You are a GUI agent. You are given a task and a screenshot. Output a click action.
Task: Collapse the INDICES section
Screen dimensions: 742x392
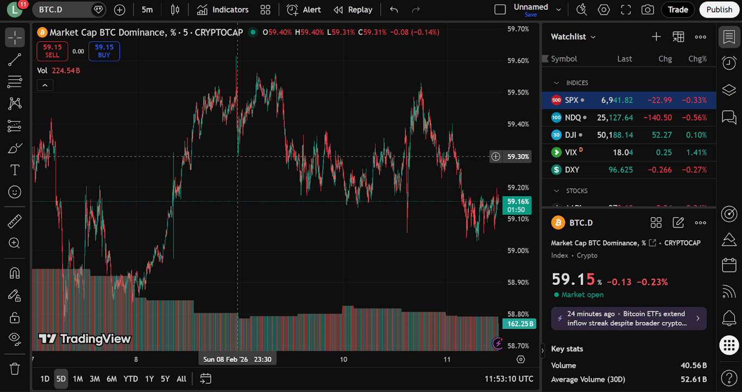(x=556, y=83)
